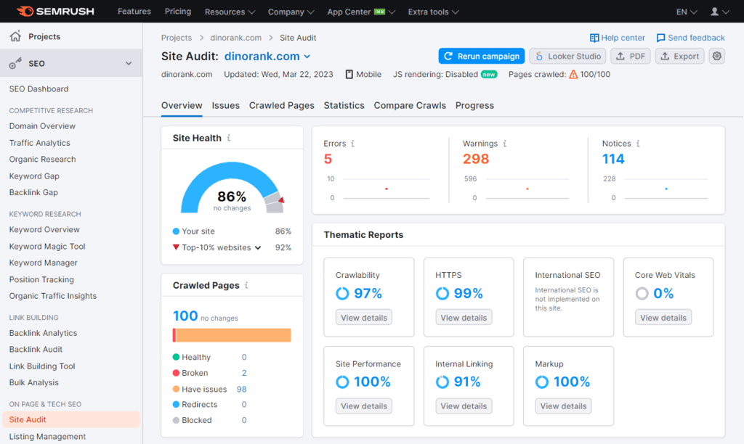Open Keyword Magic Tool in sidebar
This screenshot has height=444, width=744.
pos(47,247)
